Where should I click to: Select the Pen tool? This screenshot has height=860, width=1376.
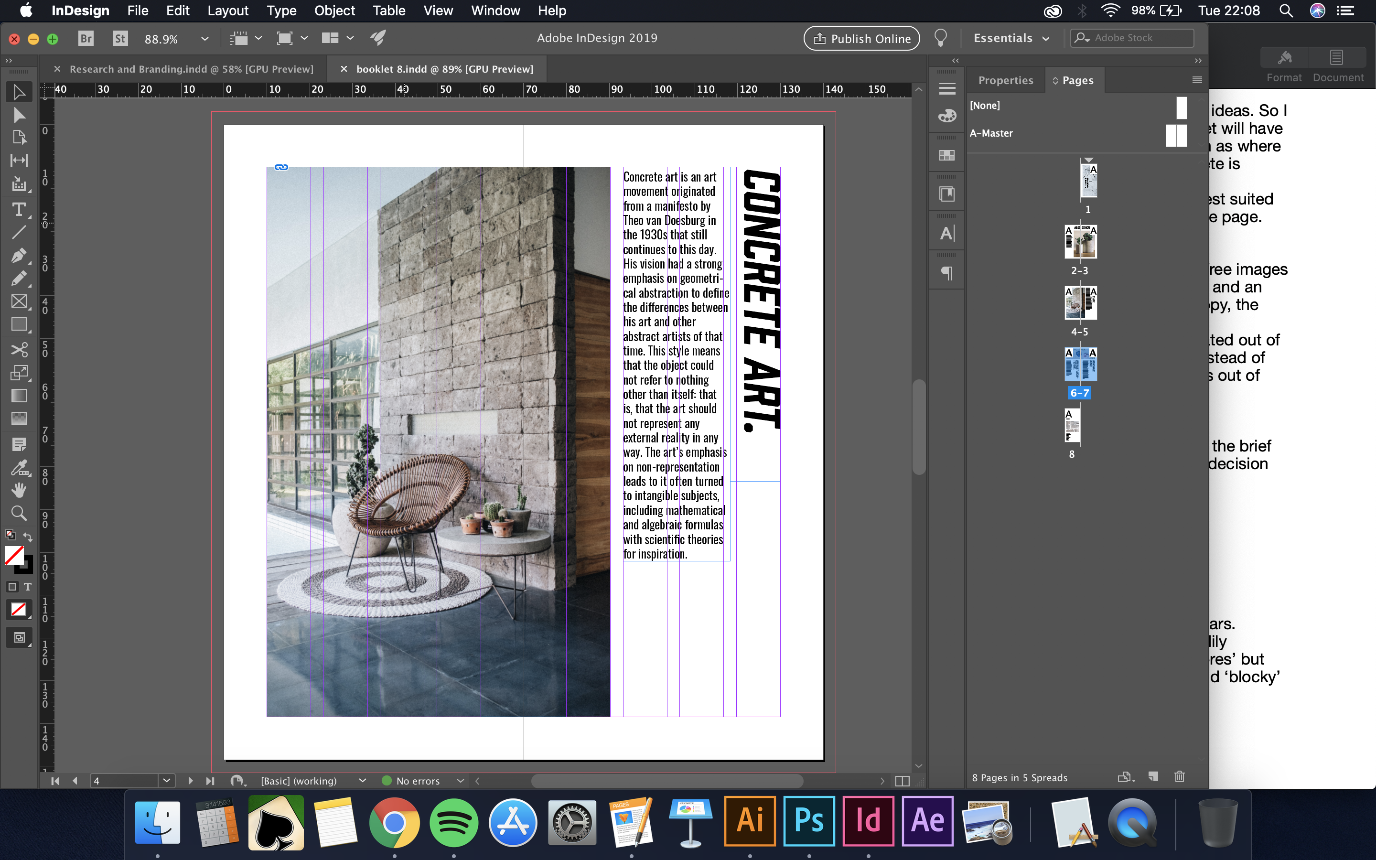point(19,256)
